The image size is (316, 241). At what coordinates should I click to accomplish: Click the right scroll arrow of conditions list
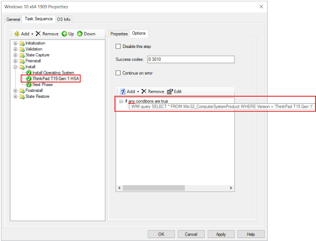[231, 188]
